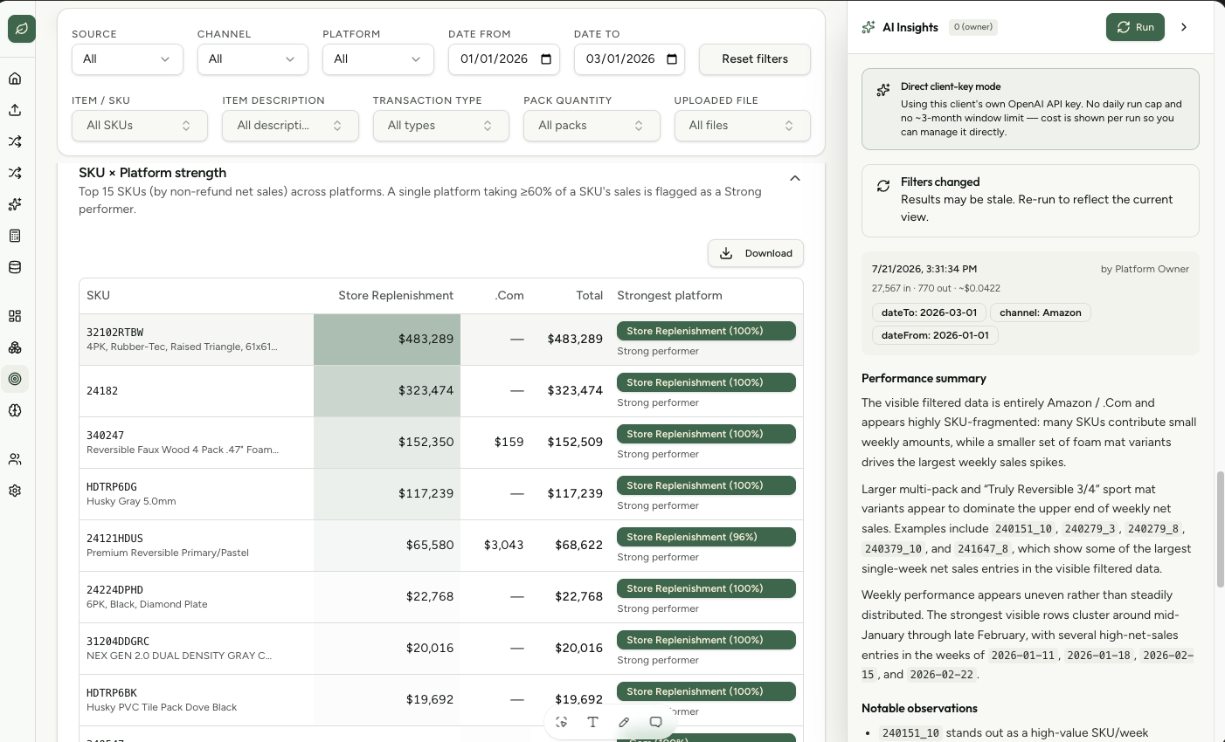The width and height of the screenshot is (1225, 742).
Task: Click the AI Insights sparkle icon
Action: [869, 27]
